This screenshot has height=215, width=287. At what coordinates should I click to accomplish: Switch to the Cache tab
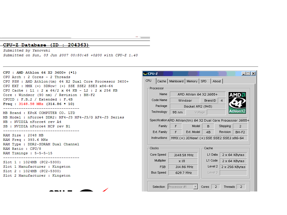[162, 81]
